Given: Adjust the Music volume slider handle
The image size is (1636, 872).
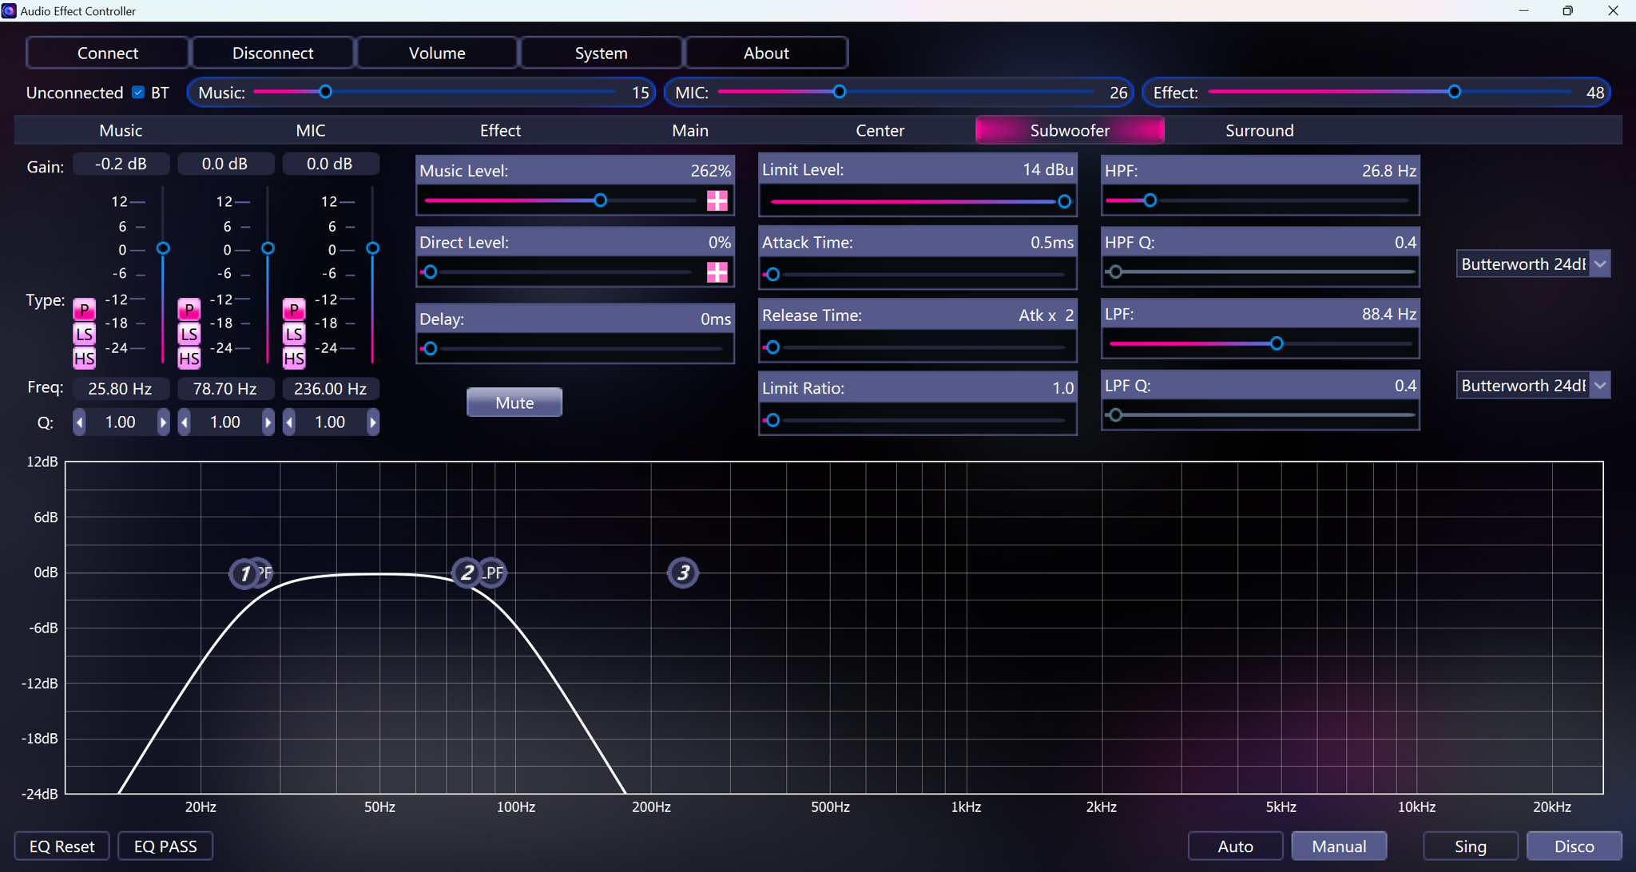Looking at the screenshot, I should click(325, 92).
